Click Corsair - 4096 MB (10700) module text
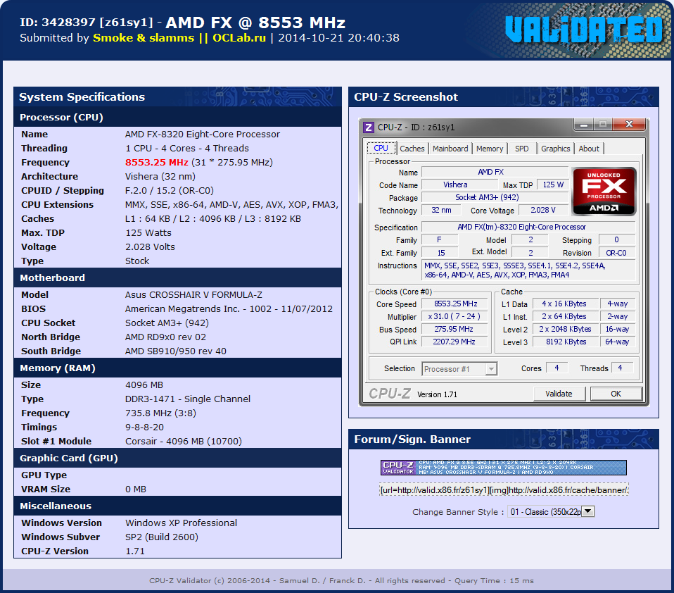 184,441
